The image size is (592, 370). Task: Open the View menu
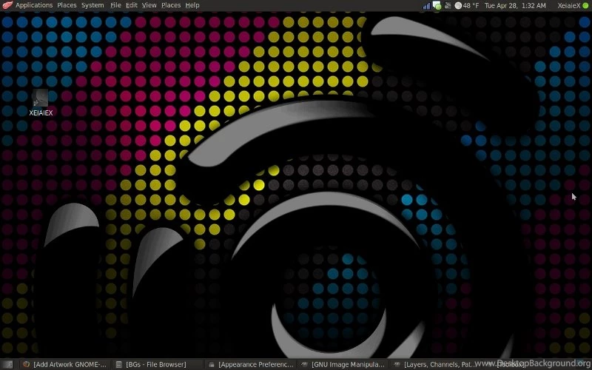149,5
